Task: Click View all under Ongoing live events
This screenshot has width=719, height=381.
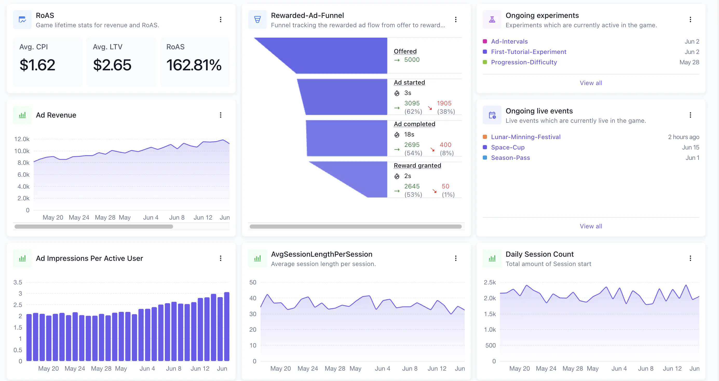Action: (591, 226)
